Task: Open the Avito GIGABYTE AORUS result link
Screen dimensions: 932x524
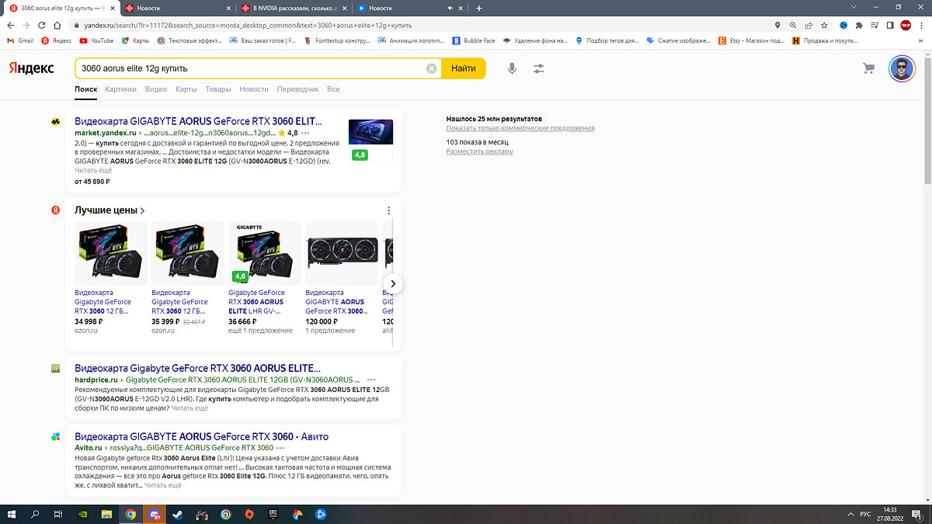Action: tap(201, 436)
